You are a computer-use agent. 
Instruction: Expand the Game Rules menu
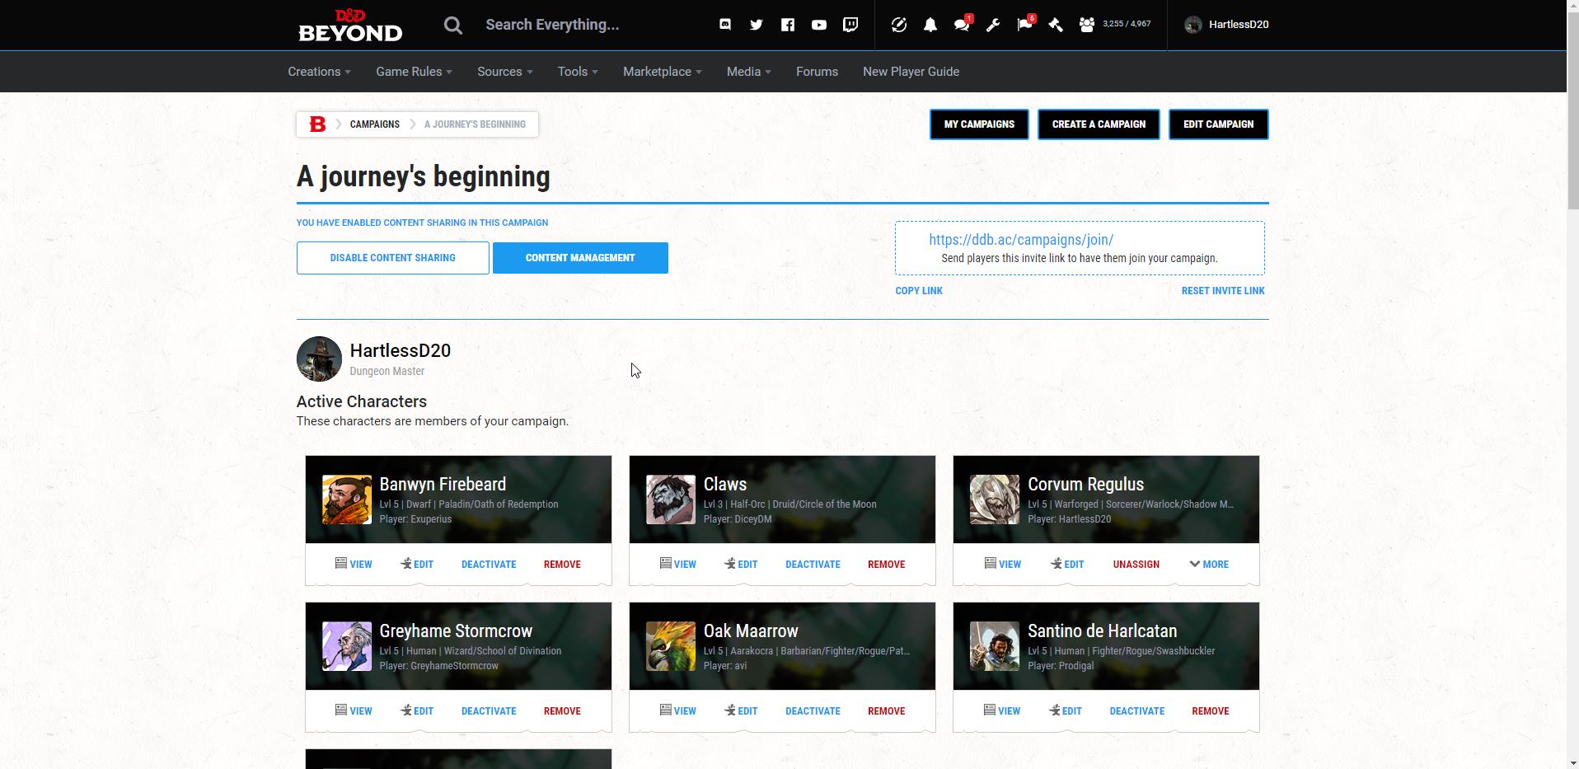pyautogui.click(x=414, y=72)
